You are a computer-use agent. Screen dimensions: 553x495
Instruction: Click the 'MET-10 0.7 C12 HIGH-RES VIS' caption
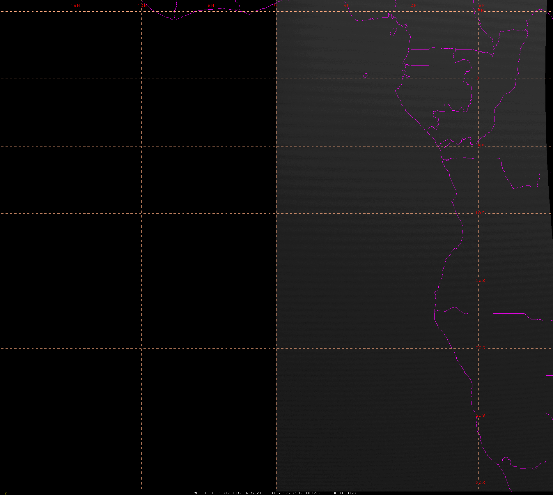pos(229,493)
